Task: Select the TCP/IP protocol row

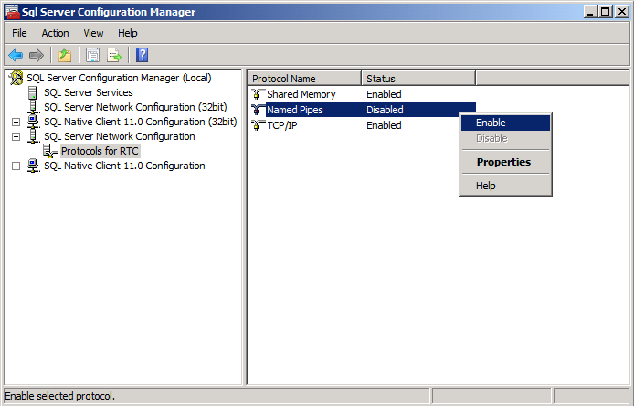Action: pos(363,125)
